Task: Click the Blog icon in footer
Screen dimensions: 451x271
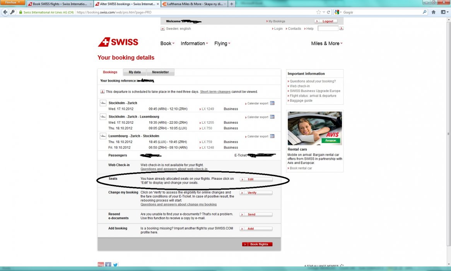Action: point(101,265)
